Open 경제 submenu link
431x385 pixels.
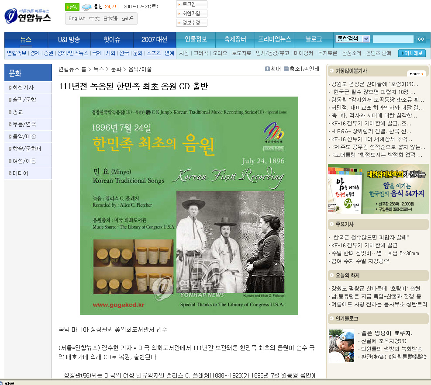pyautogui.click(x=35, y=53)
